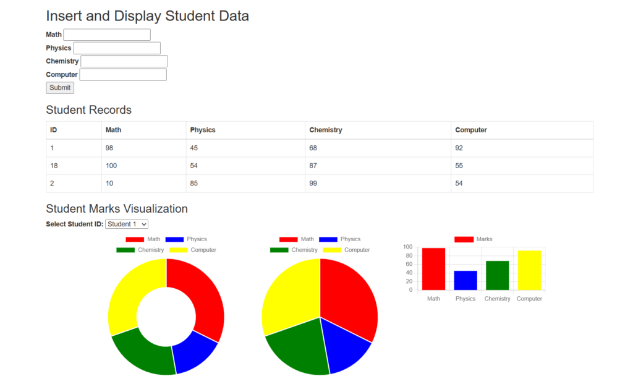Toggle Chemistry legend in pie chart
The image size is (633, 376).
point(294,250)
